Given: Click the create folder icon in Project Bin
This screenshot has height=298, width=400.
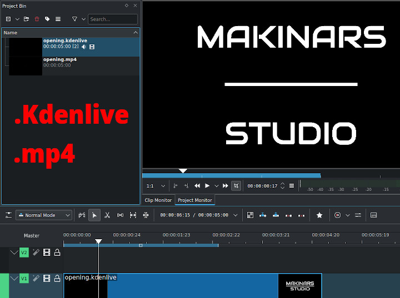Looking at the screenshot, I should click(x=26, y=19).
